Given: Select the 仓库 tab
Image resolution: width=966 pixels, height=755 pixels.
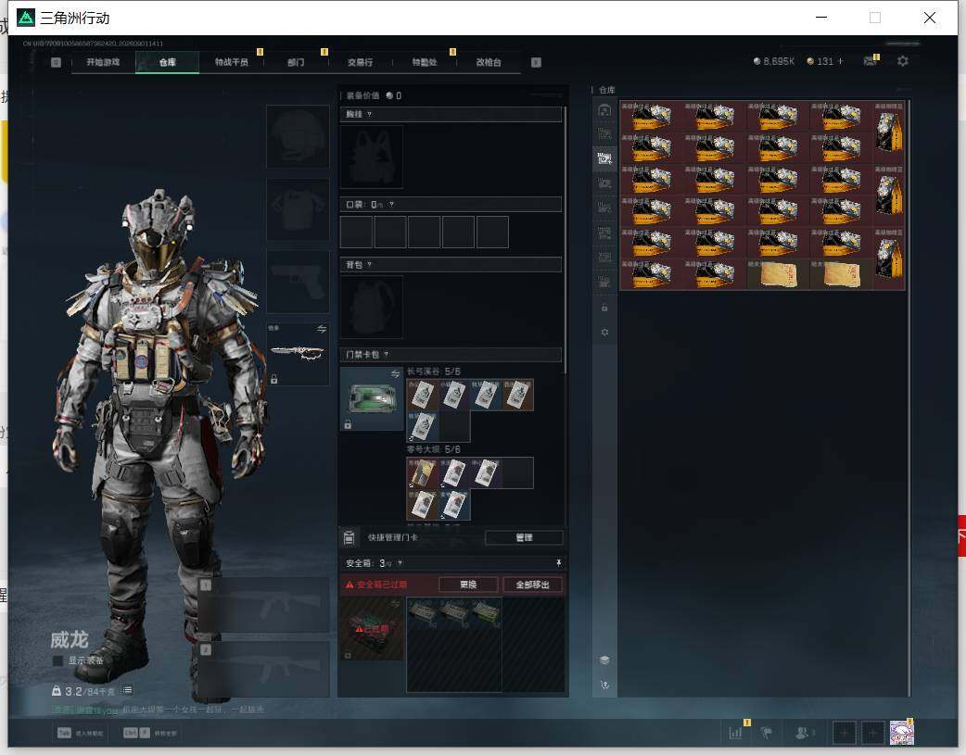Looking at the screenshot, I should (x=167, y=62).
